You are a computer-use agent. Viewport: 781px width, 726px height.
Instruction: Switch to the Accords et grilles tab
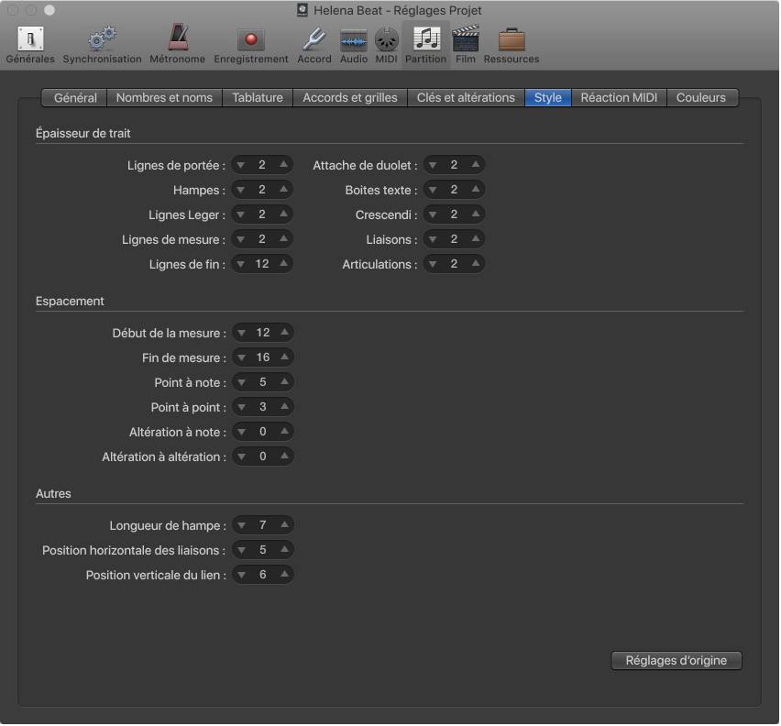click(x=350, y=97)
